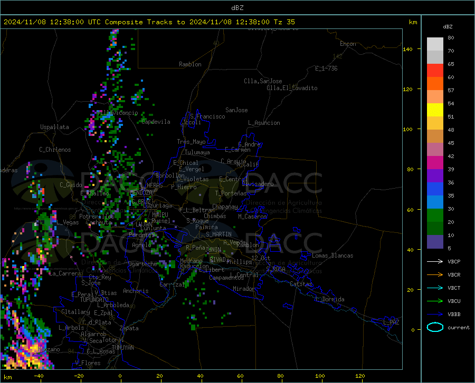The width and height of the screenshot is (475, 383).
Task: Pick the red swatch in dBZ scale
Action: click(435, 71)
